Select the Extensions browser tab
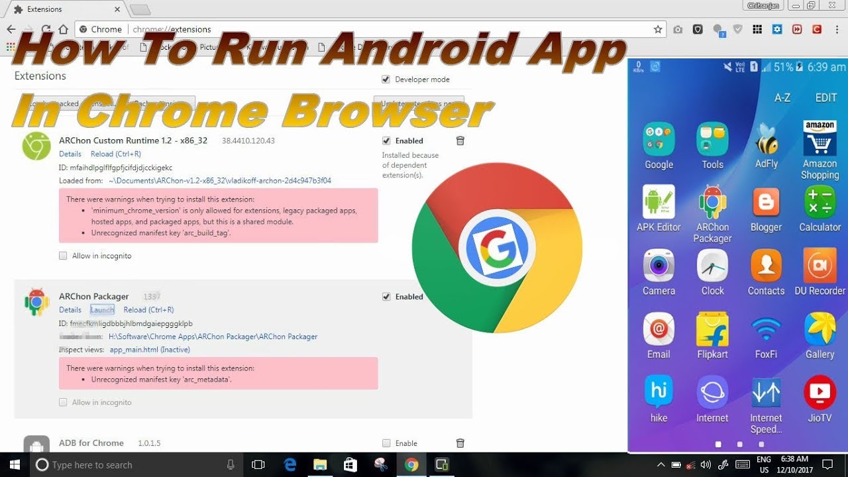This screenshot has width=848, height=477. [66, 9]
